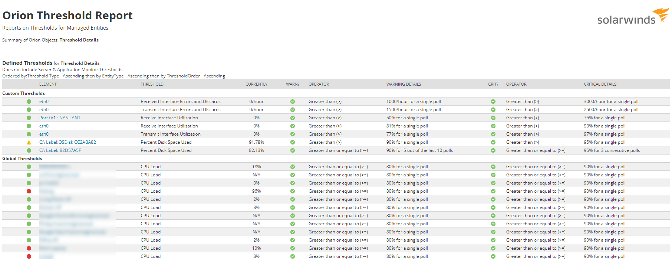Click CRIT? checkmark in Transmit Interface Utilization row
This screenshot has height=259, width=672.
[493, 134]
